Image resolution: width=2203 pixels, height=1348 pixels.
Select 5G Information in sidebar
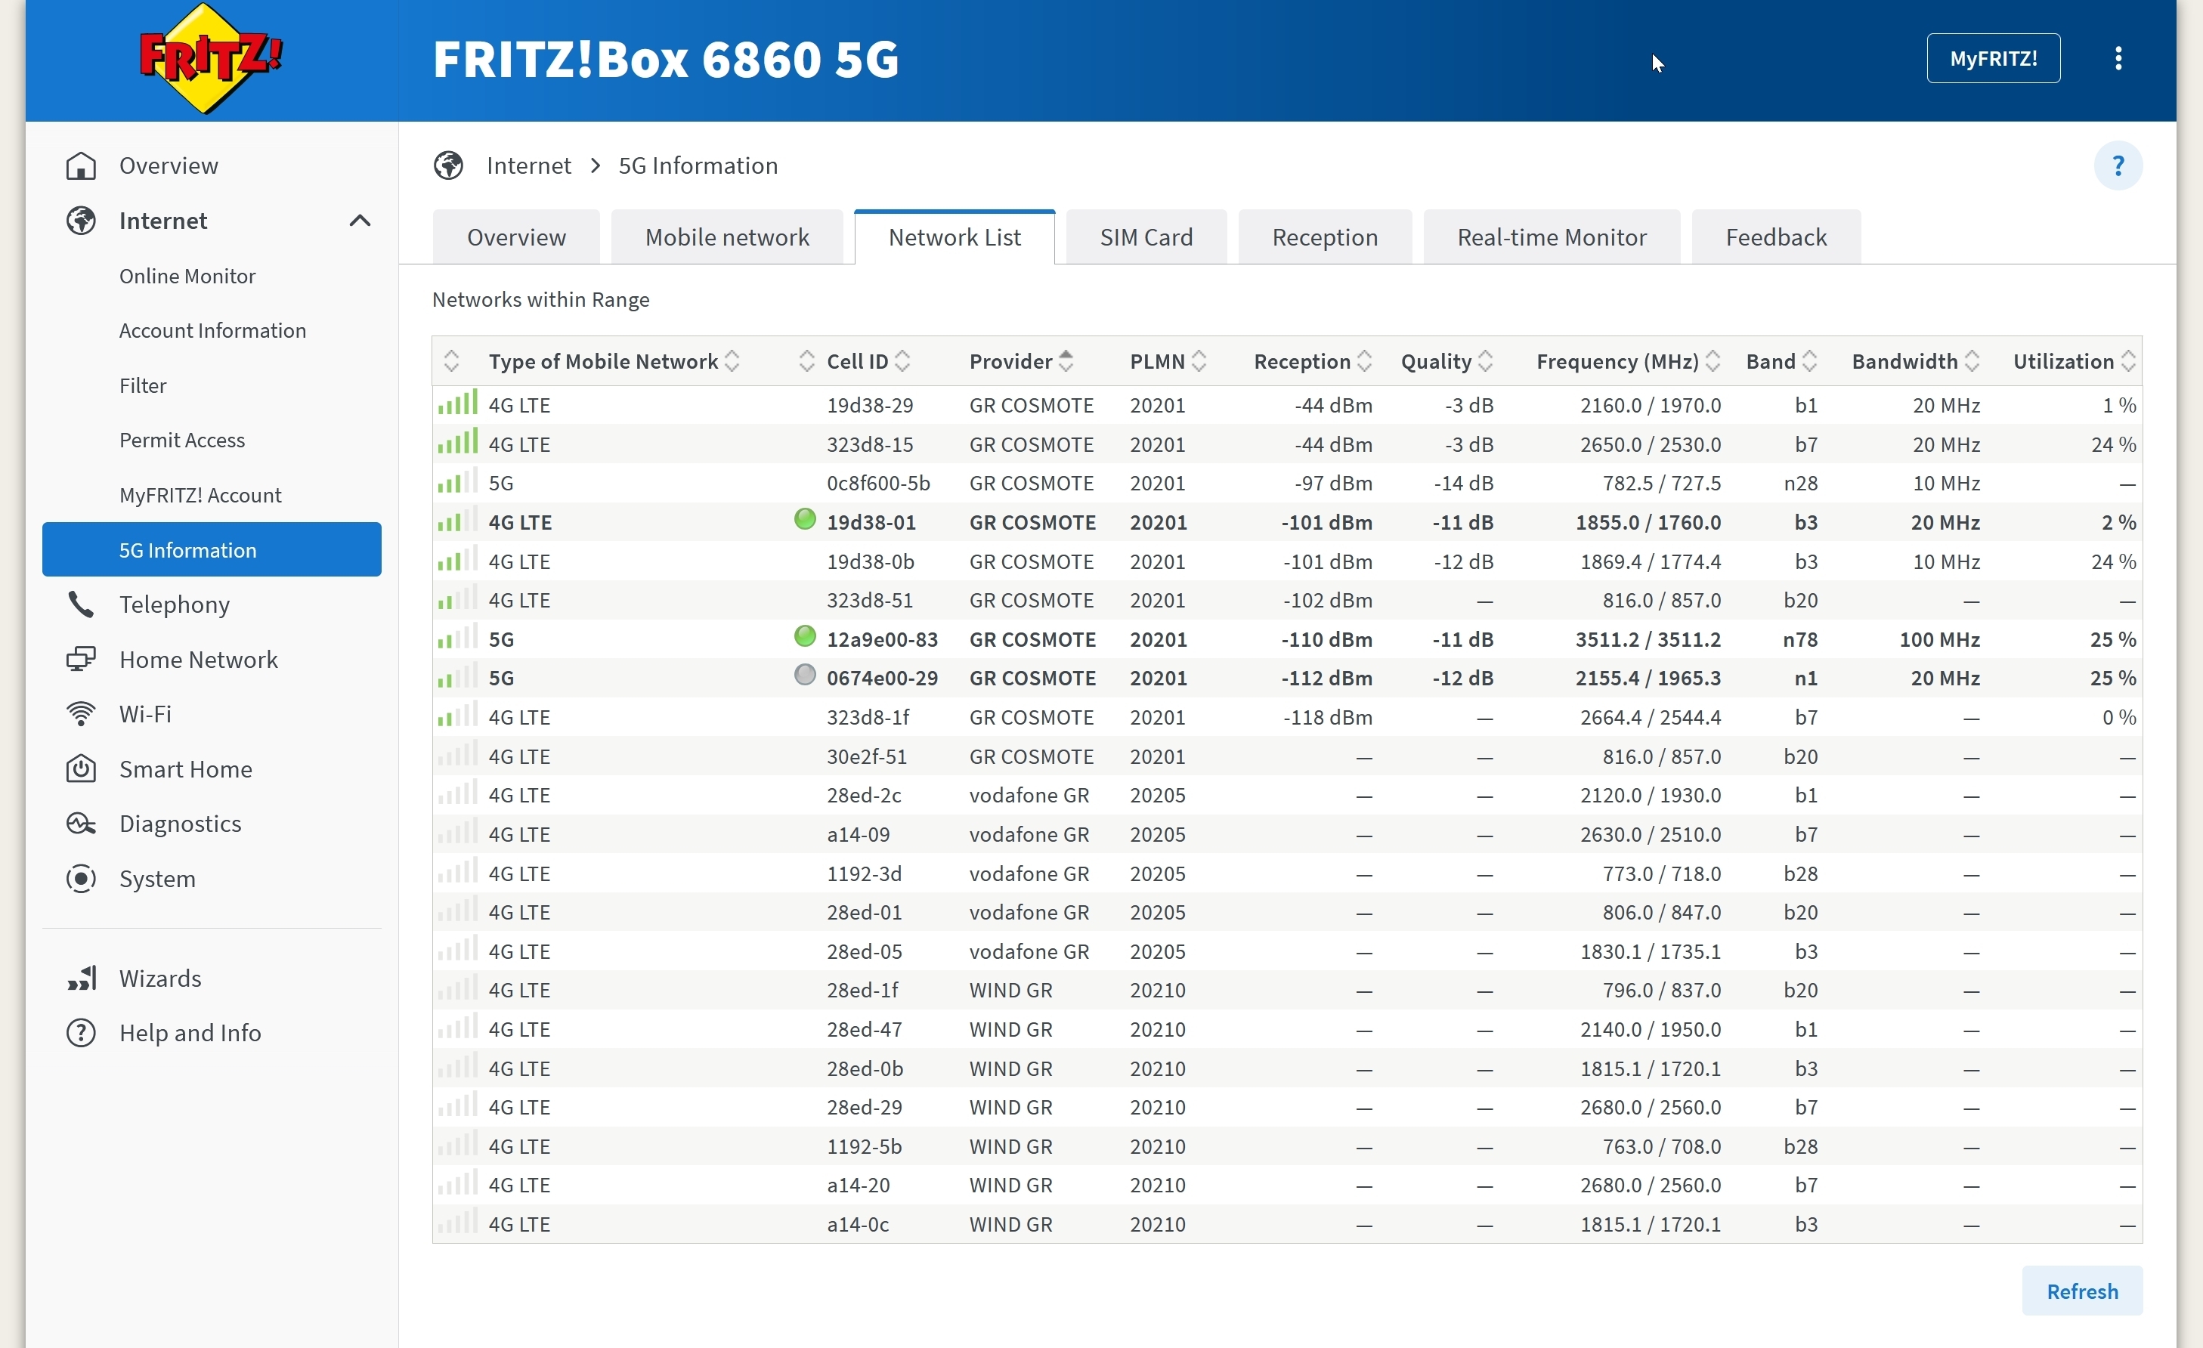tap(212, 550)
